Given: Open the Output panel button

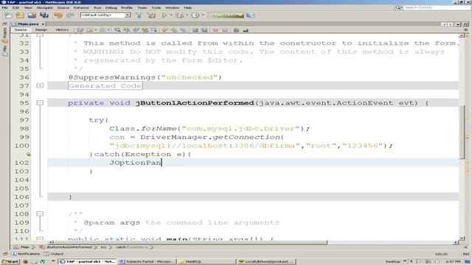Looking at the screenshot, I should click(54, 254).
